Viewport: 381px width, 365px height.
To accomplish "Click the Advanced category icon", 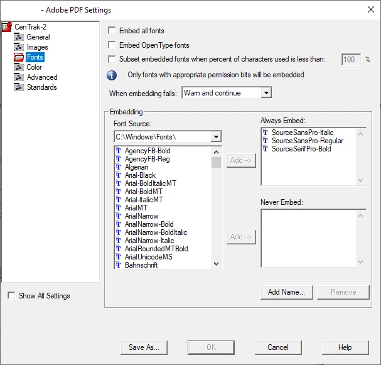I will 19,77.
